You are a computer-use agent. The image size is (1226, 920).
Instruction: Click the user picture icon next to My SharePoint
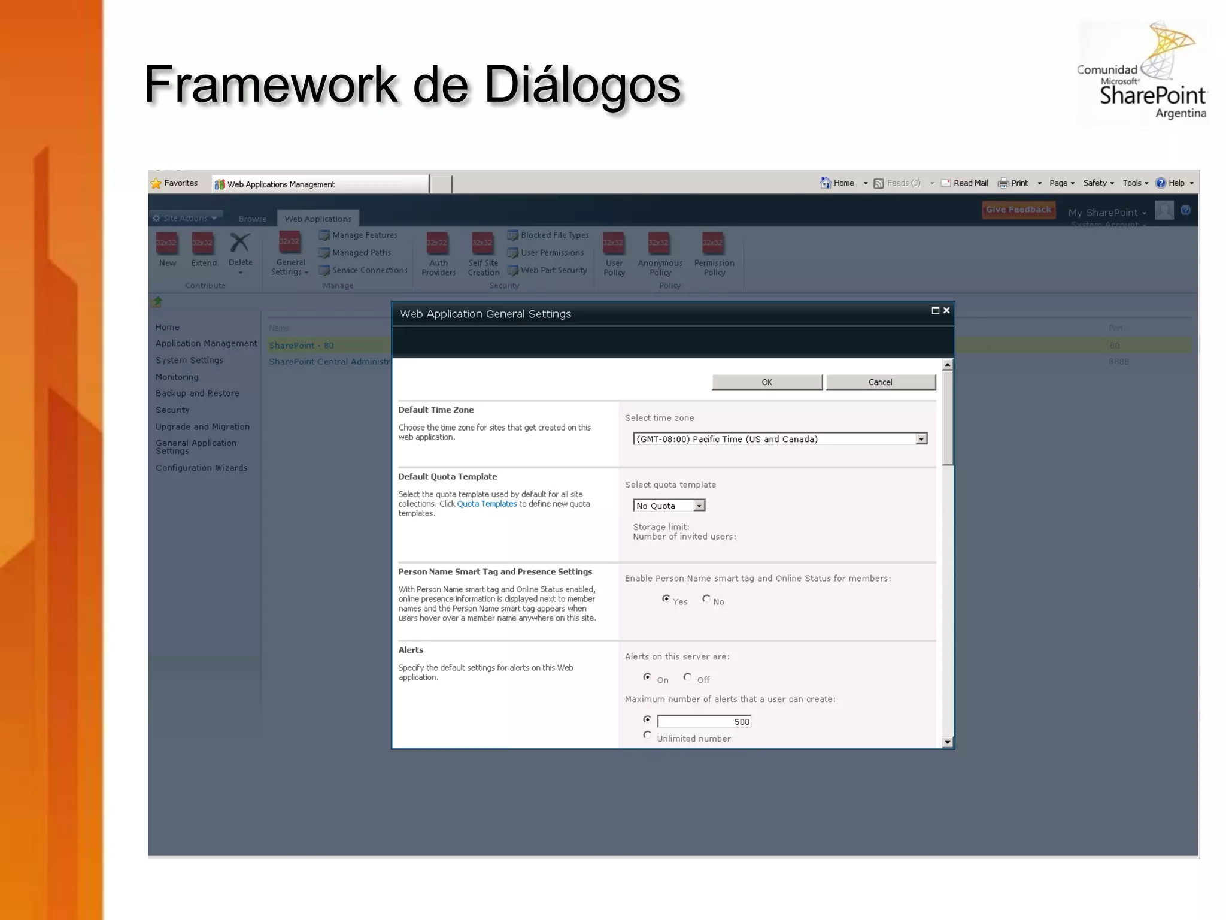[1164, 210]
